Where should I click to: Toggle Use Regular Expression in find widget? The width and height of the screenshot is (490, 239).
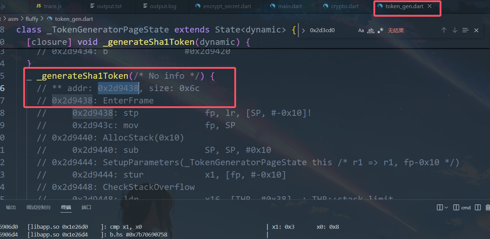point(380,30)
